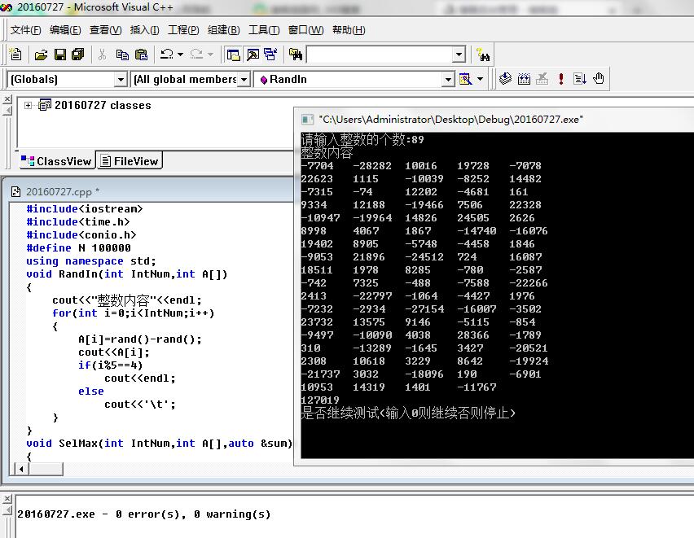Open the Window List icon

pyautogui.click(x=270, y=55)
